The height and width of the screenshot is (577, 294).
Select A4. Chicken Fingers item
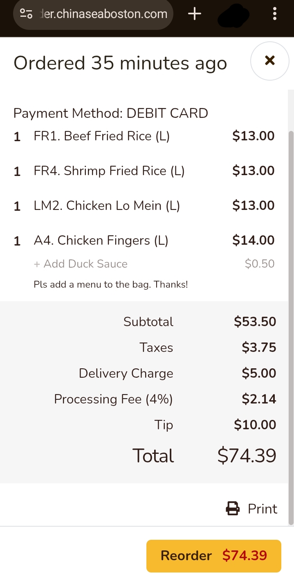point(101,240)
